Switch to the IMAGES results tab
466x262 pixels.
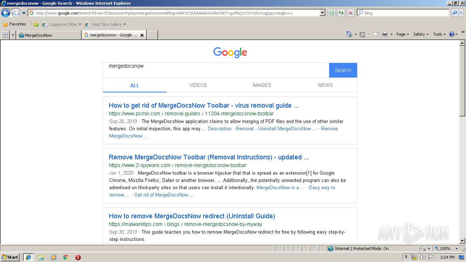[x=262, y=85]
